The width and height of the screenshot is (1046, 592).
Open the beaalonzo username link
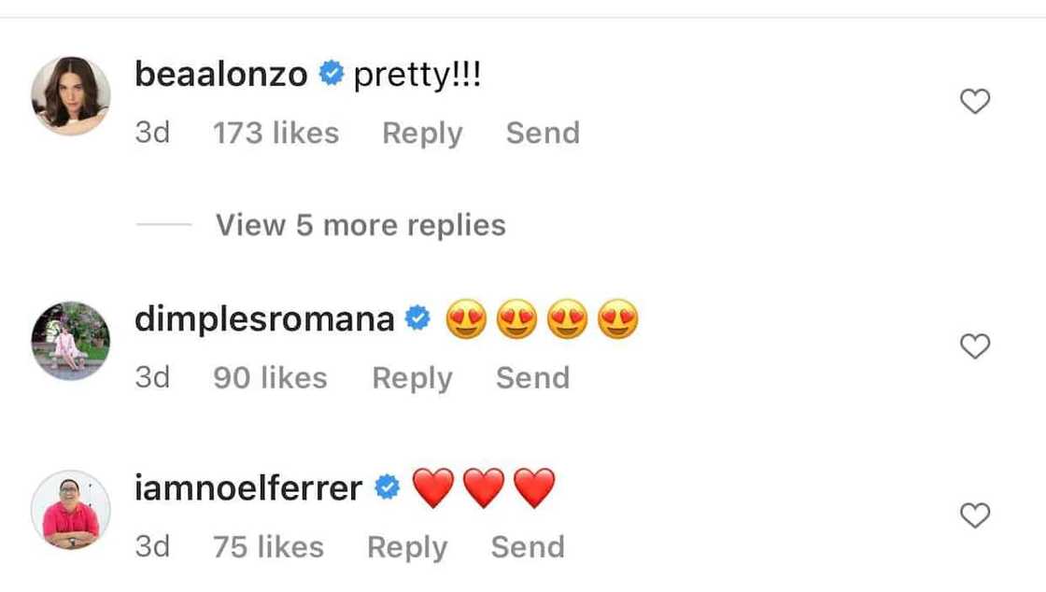221,75
